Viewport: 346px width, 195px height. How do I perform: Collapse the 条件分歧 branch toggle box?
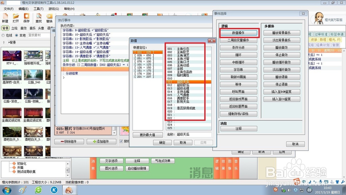[x=78, y=65]
